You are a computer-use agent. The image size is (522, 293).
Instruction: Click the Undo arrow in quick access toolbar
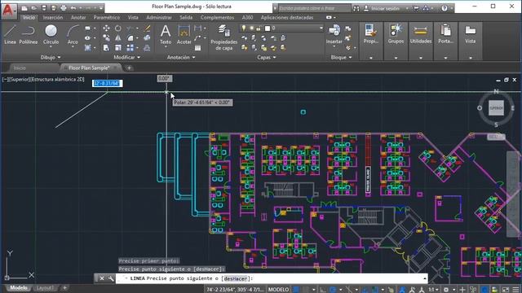click(x=73, y=8)
